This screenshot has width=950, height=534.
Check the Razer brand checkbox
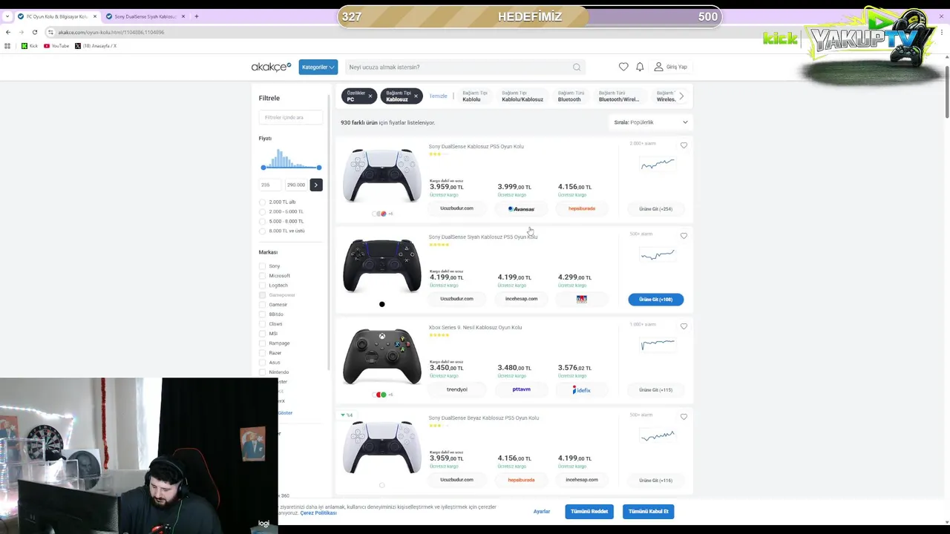coord(262,353)
